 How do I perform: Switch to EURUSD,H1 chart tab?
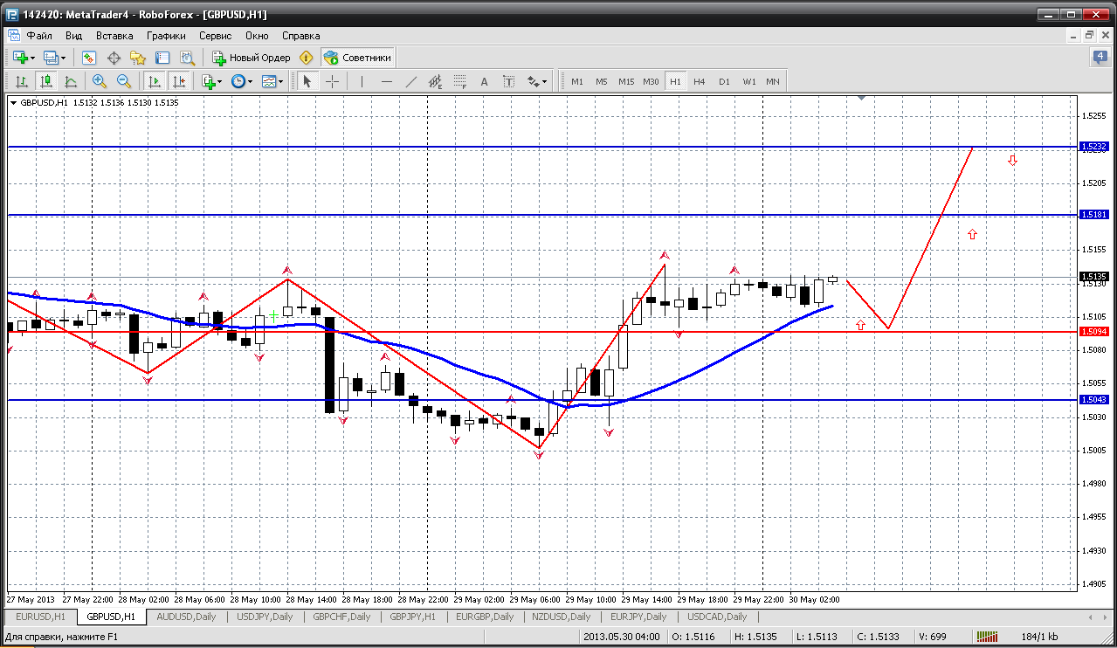[x=41, y=617]
